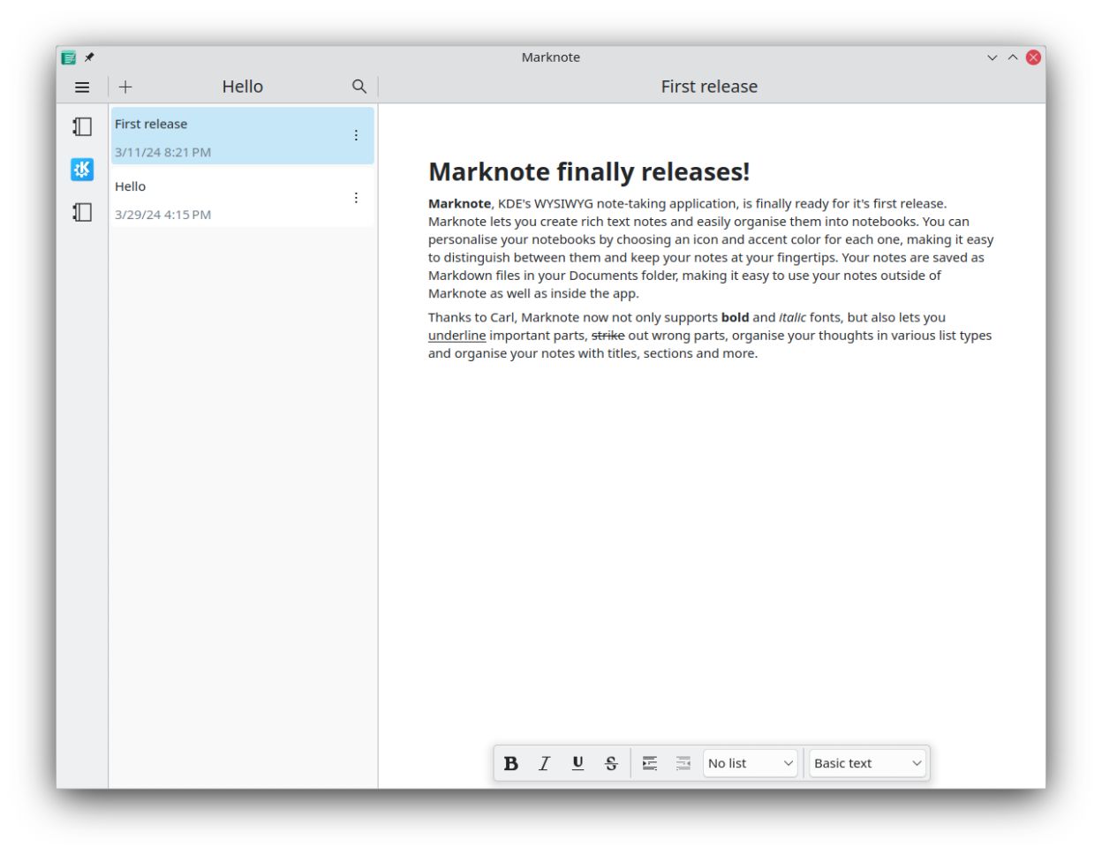Create a new note with the plus button
This screenshot has height=855, width=1102.
124,87
